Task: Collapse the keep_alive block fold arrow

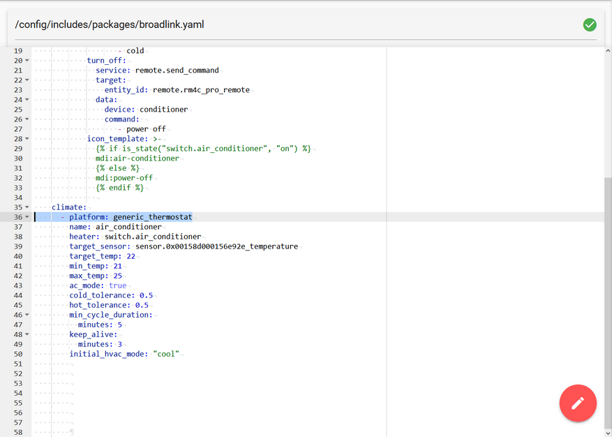Action: pyautogui.click(x=27, y=334)
